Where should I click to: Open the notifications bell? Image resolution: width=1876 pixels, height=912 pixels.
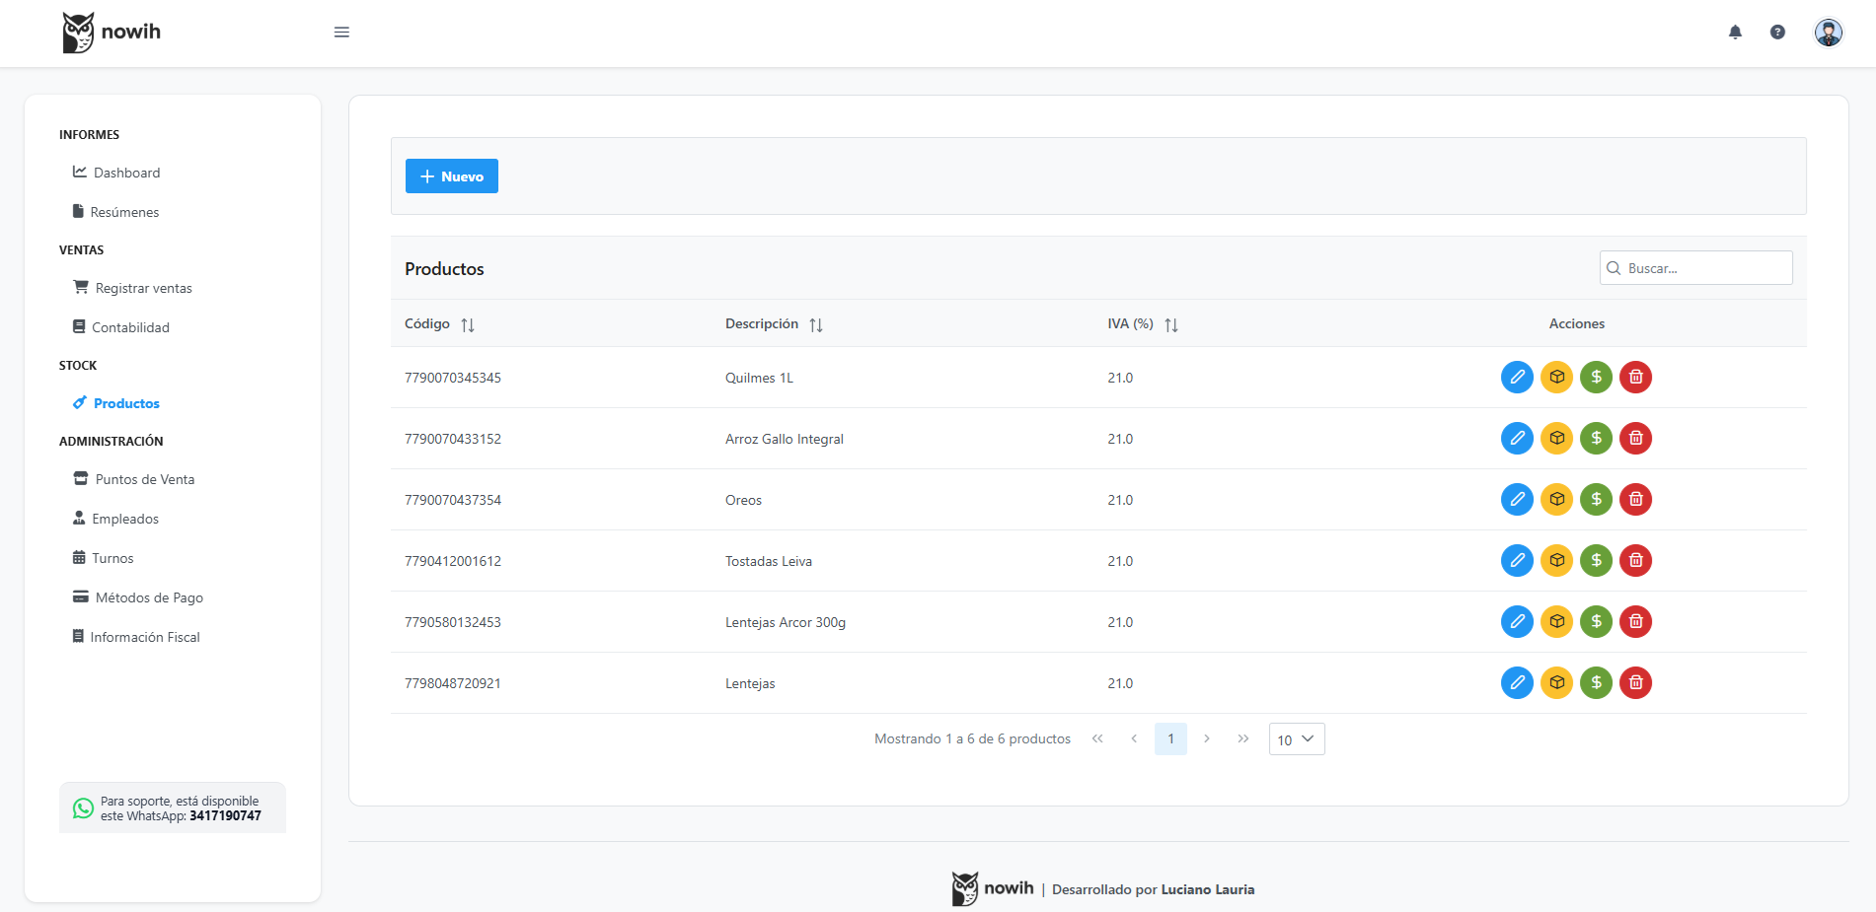pos(1735,33)
